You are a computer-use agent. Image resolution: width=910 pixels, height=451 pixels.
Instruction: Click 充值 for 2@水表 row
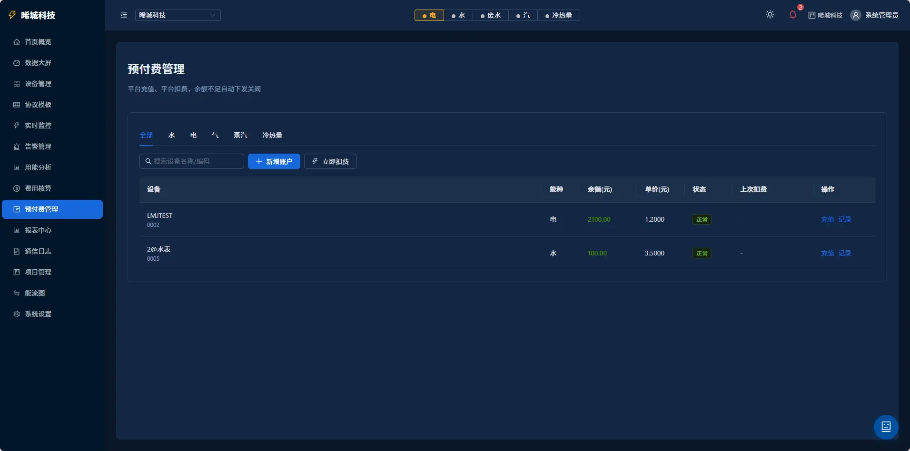[828, 253]
